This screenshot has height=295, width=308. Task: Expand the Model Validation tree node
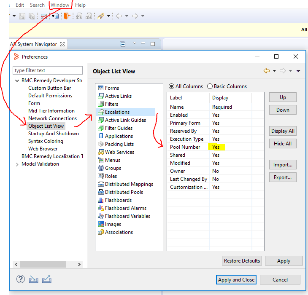17,164
